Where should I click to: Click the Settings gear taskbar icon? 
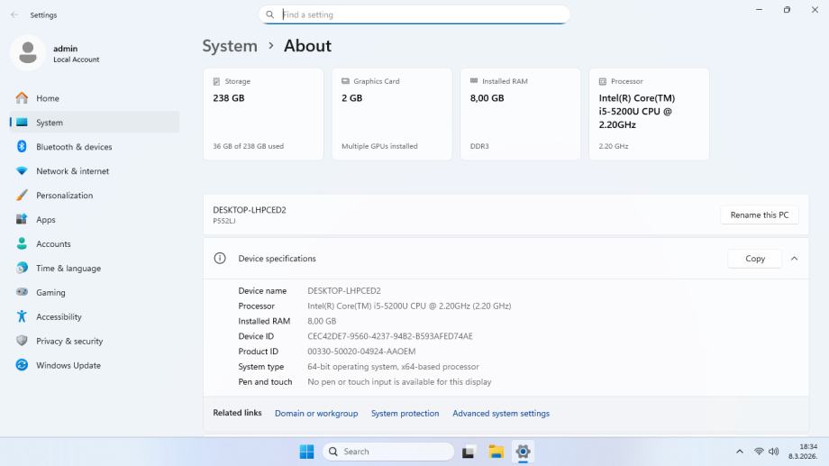(x=523, y=452)
